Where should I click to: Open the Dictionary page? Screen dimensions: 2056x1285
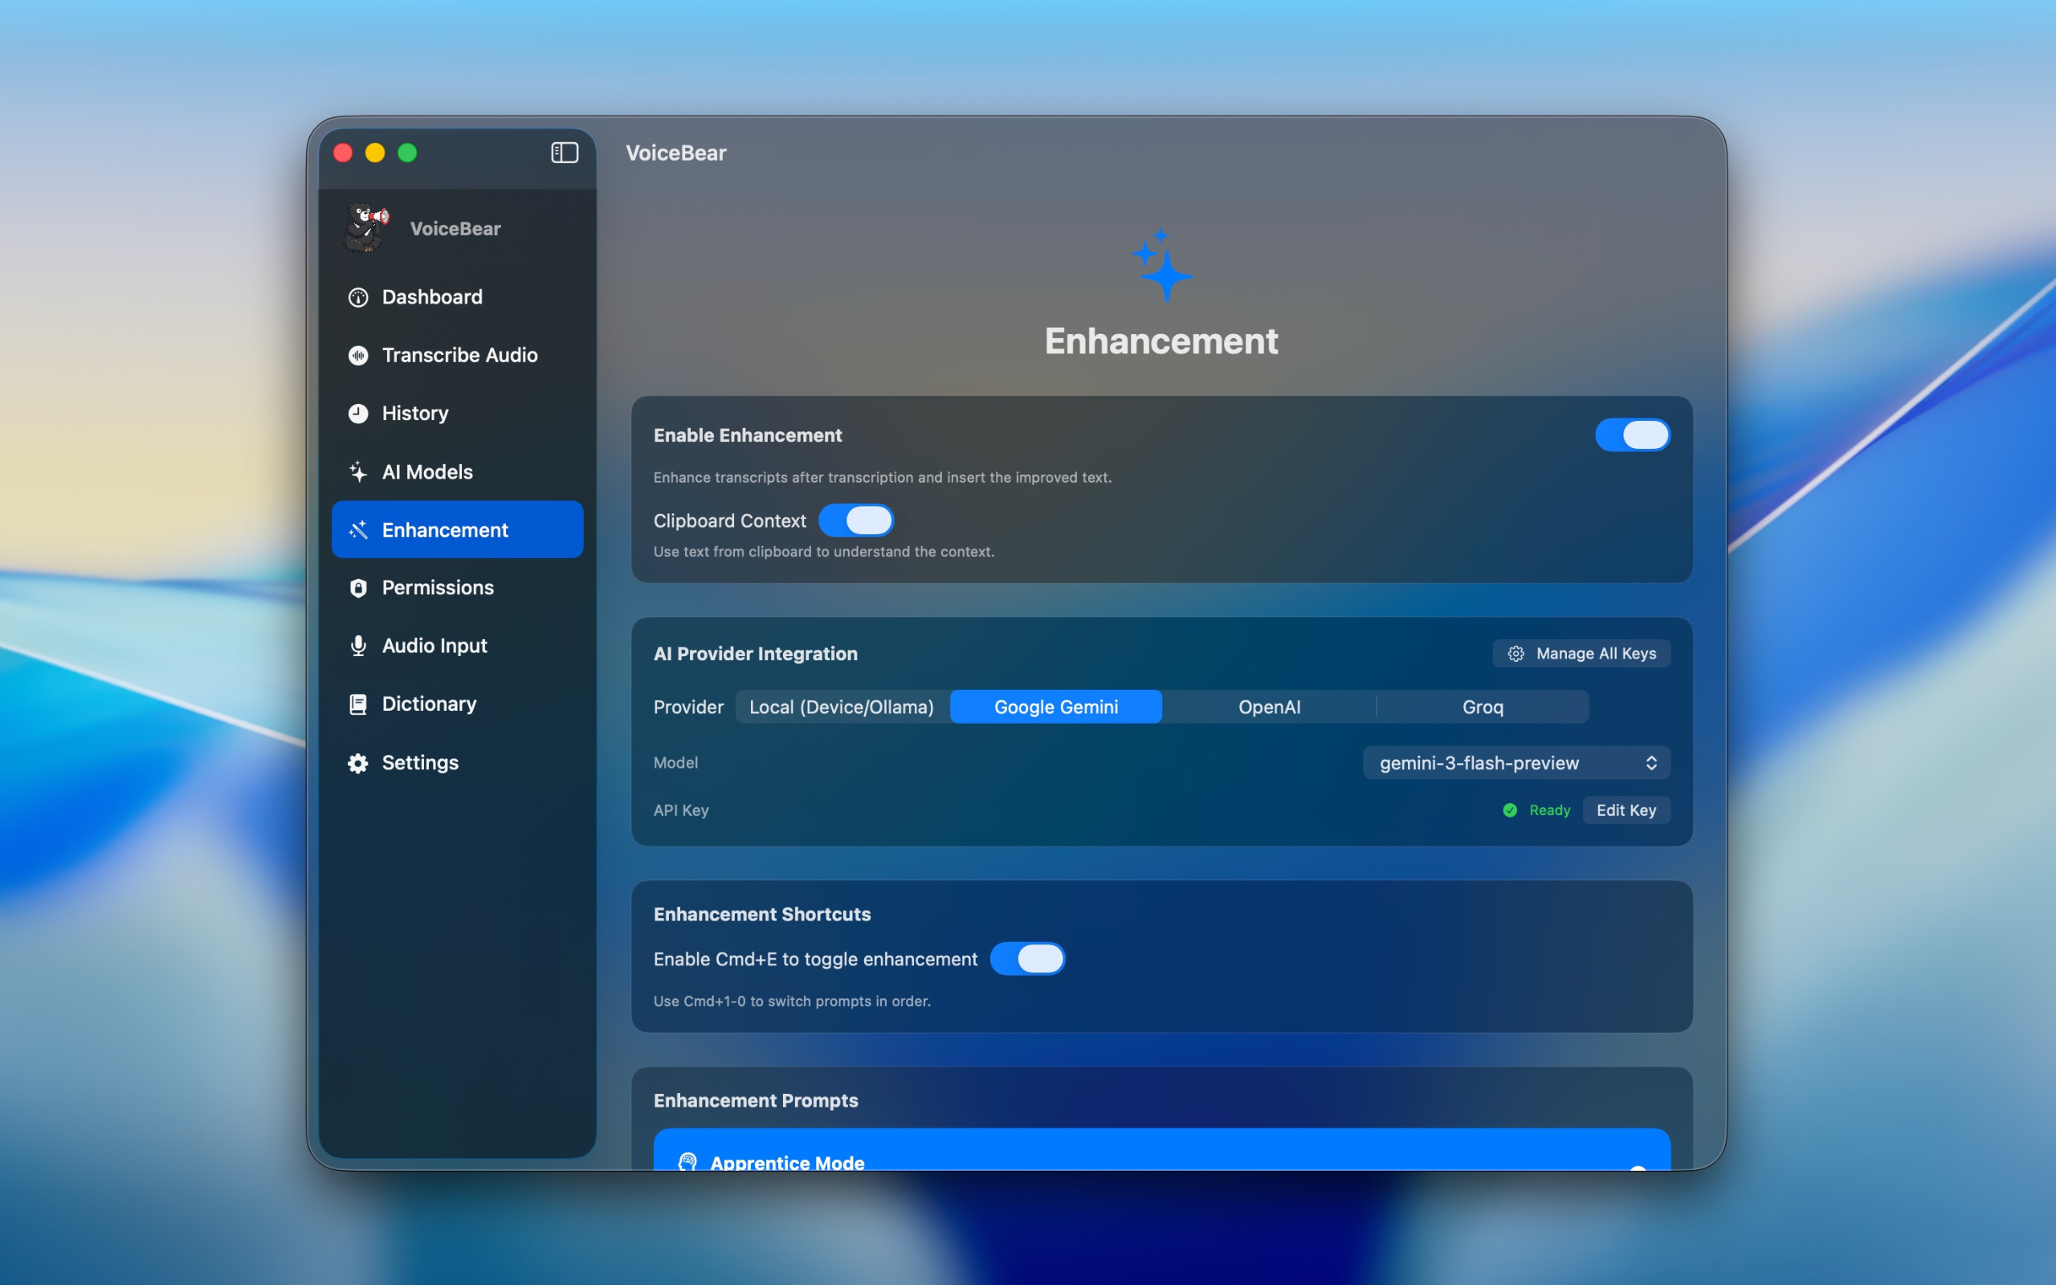(x=458, y=704)
